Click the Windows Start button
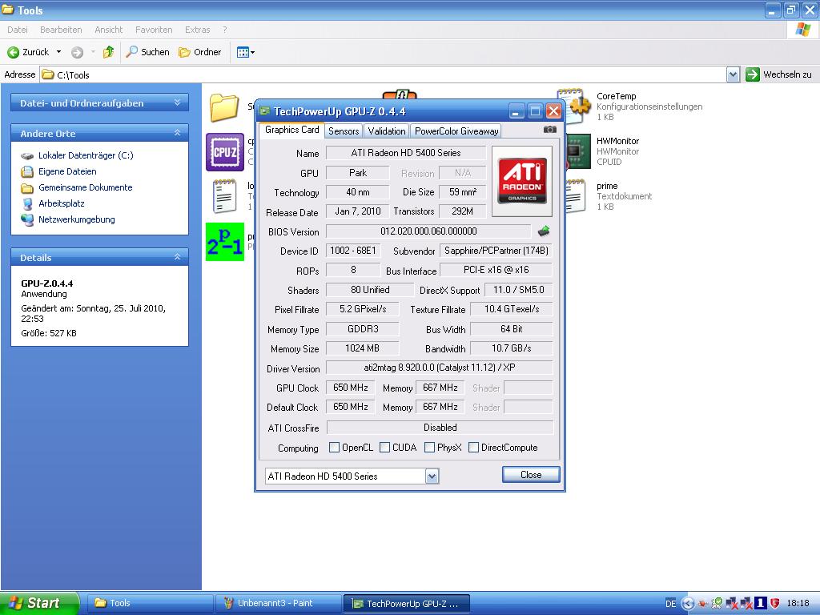 coord(39,603)
